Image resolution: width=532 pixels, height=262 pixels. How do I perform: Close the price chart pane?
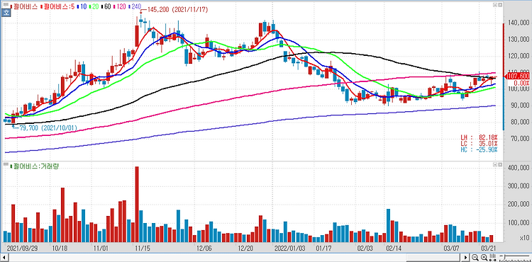499,5
